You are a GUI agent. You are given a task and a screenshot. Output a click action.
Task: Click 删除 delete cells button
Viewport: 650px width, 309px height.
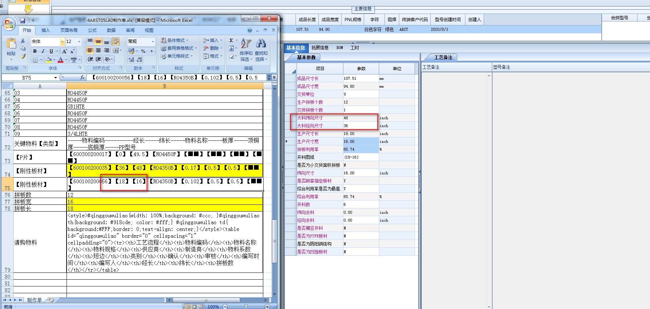tap(212, 48)
